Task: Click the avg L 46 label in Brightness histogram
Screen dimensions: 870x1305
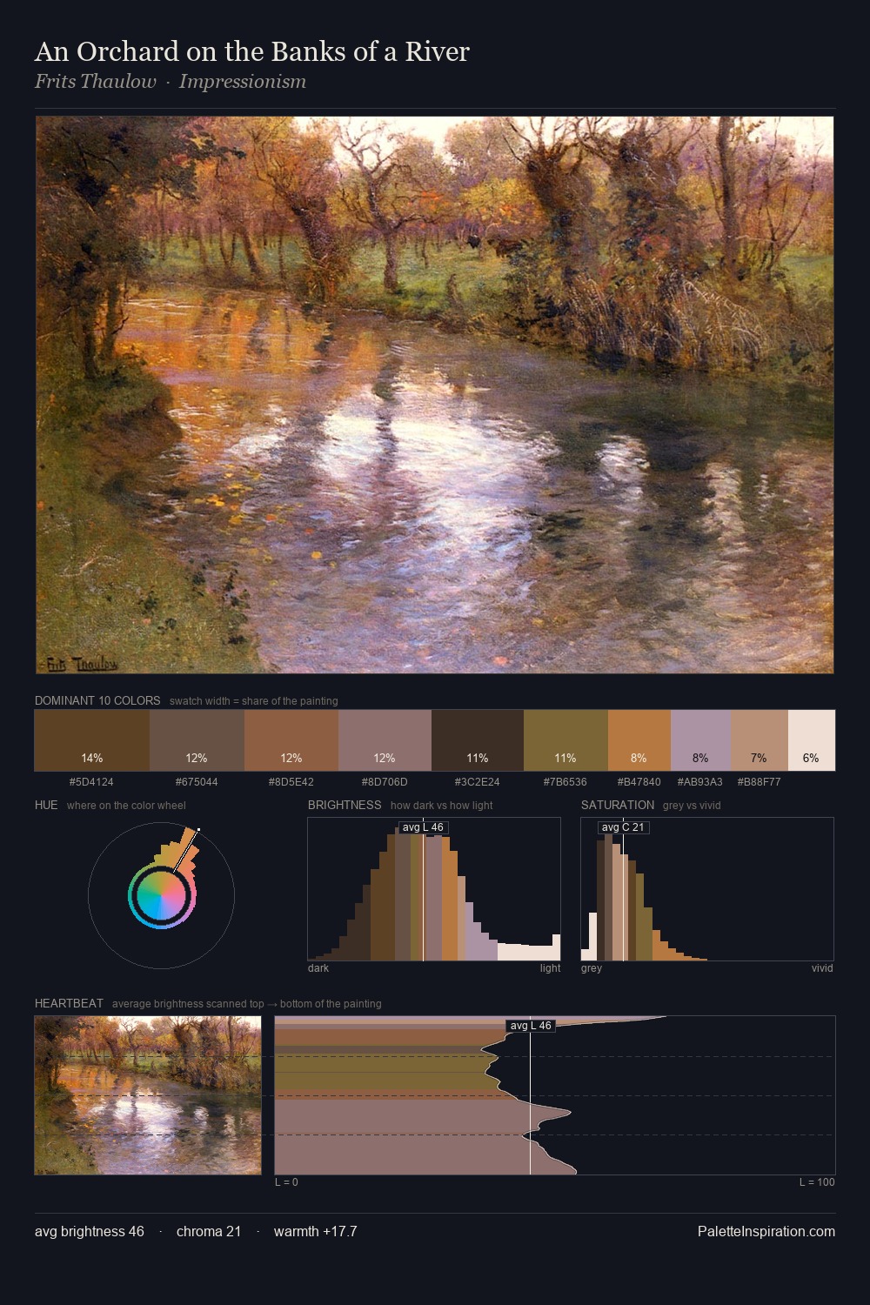Action: [423, 827]
